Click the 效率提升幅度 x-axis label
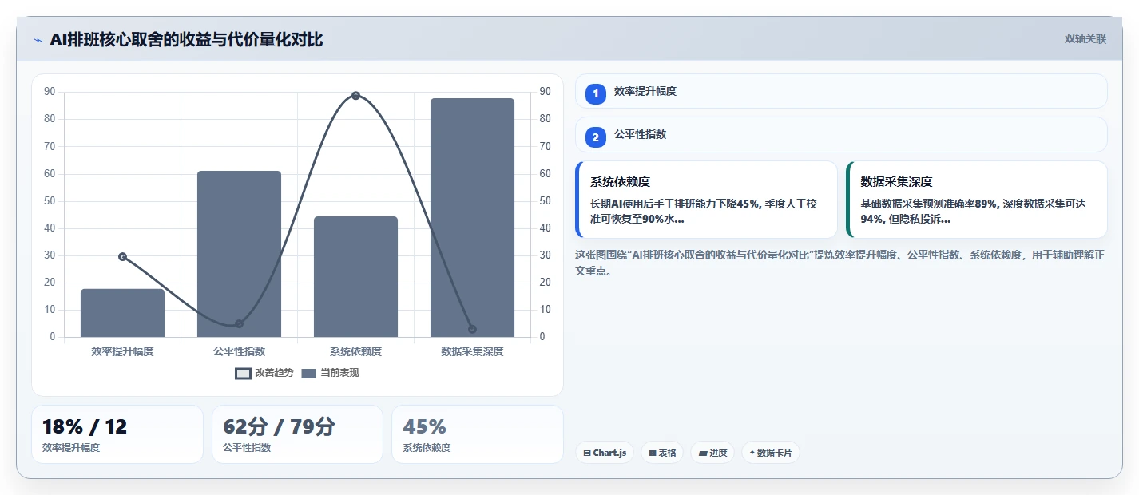1139x495 pixels. (122, 351)
